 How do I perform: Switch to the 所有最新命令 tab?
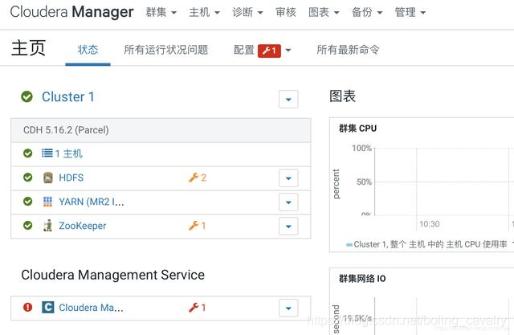(x=348, y=50)
